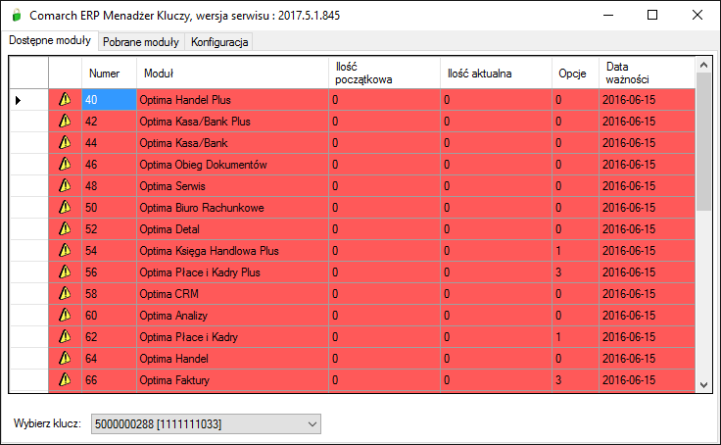Select the Optima Detal cell
The width and height of the screenshot is (721, 445).
pyautogui.click(x=233, y=229)
